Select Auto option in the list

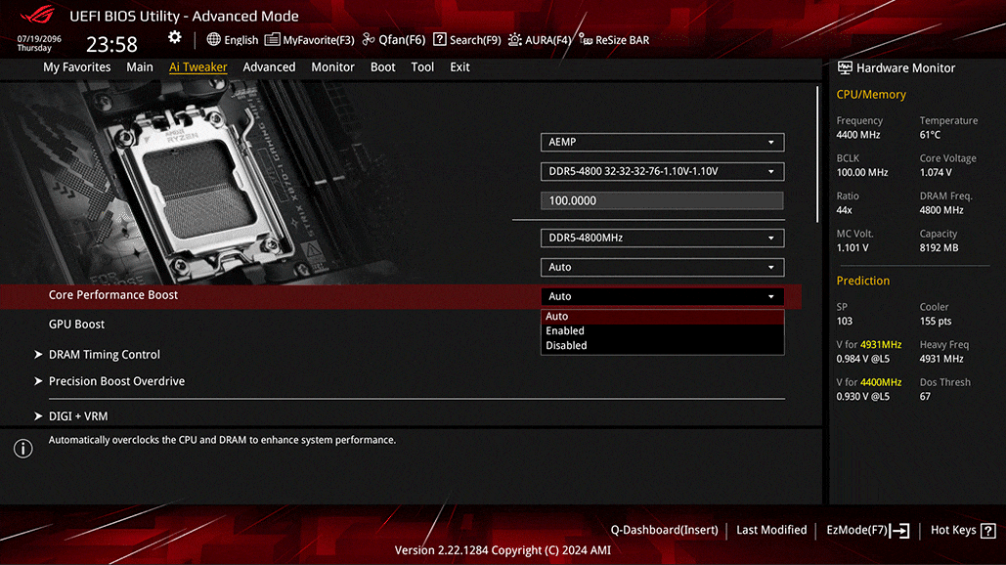click(662, 316)
